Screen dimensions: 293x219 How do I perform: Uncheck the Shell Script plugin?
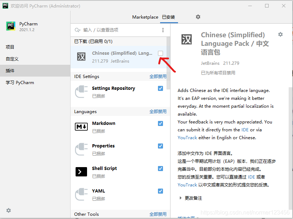tap(160, 169)
